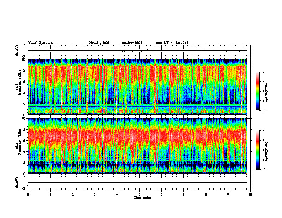Click ch.1 frequency axis tick "4"
282x218 pixels.
click(25, 93)
